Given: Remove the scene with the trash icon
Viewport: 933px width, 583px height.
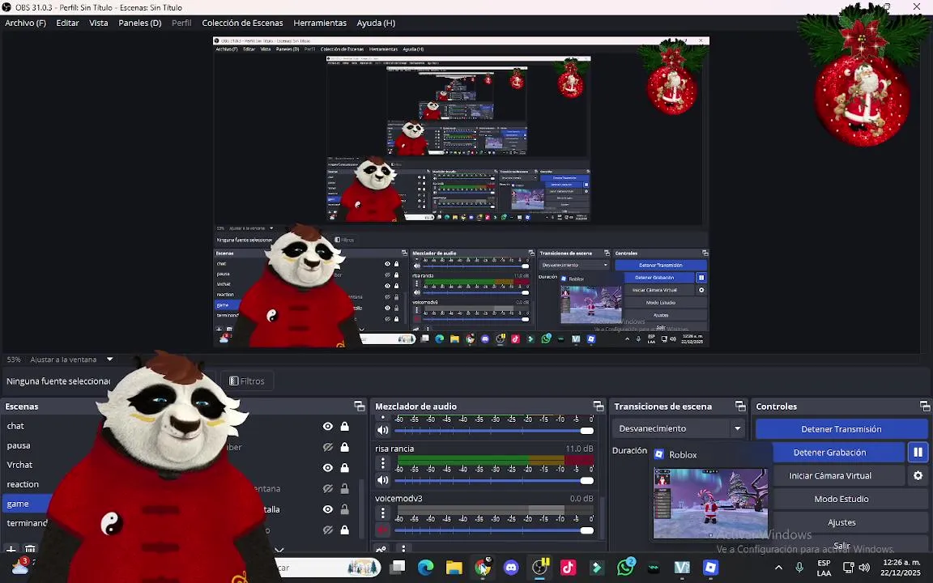Looking at the screenshot, I should click(30, 548).
